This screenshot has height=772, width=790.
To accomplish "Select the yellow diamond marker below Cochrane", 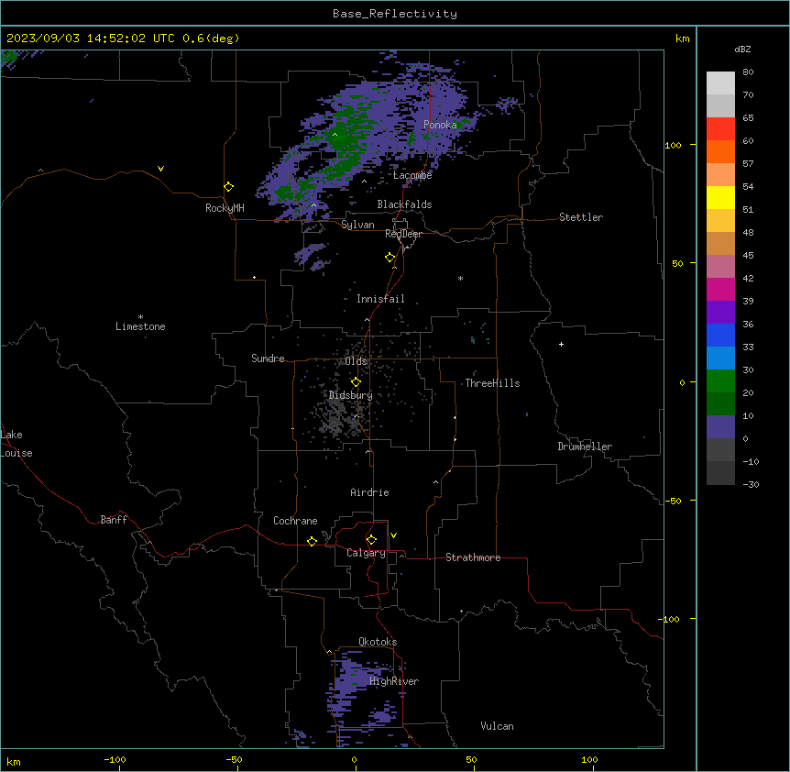I will [x=312, y=541].
